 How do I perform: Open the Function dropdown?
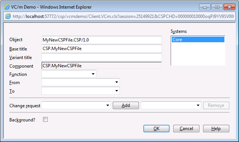point(69,74)
